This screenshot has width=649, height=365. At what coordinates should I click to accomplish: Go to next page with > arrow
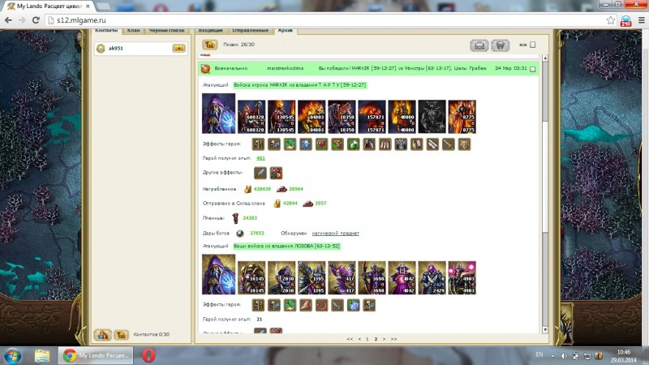tap(384, 339)
